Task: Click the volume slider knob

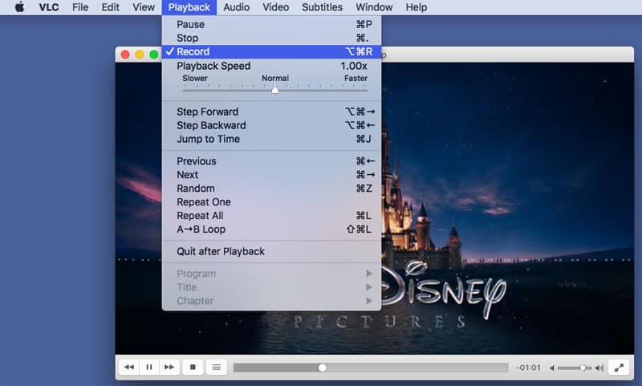Action: pyautogui.click(x=583, y=368)
